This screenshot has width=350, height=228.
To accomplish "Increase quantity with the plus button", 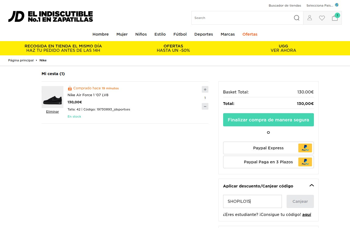I will [x=205, y=89].
